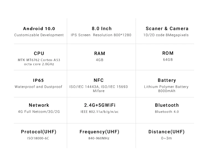Click the Protocol(UHF) heading

point(39,132)
